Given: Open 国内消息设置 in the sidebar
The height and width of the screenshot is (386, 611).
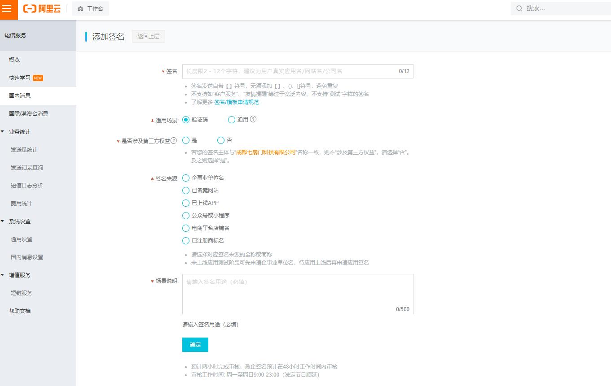Looking at the screenshot, I should coord(38,257).
